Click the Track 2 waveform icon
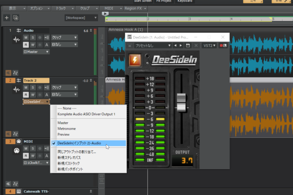This screenshot has width=293, height=195. [17, 89]
